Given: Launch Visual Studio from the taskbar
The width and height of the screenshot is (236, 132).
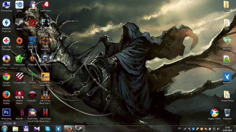Looking at the screenshot, I should (x=37, y=129).
